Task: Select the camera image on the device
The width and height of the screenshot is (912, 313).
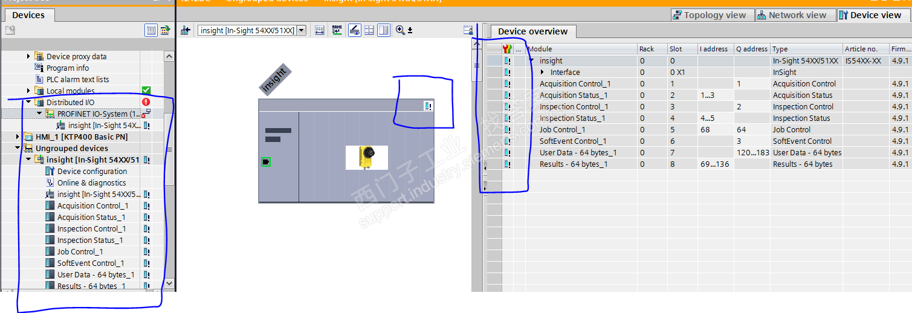Action: pos(366,157)
